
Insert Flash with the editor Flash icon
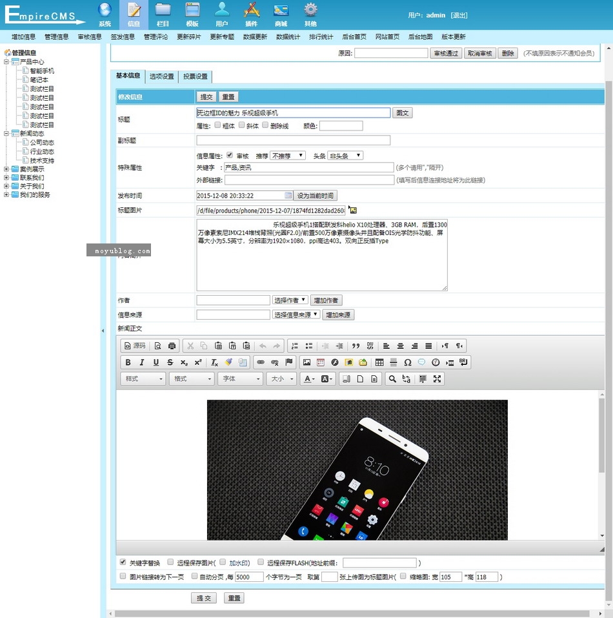(335, 362)
